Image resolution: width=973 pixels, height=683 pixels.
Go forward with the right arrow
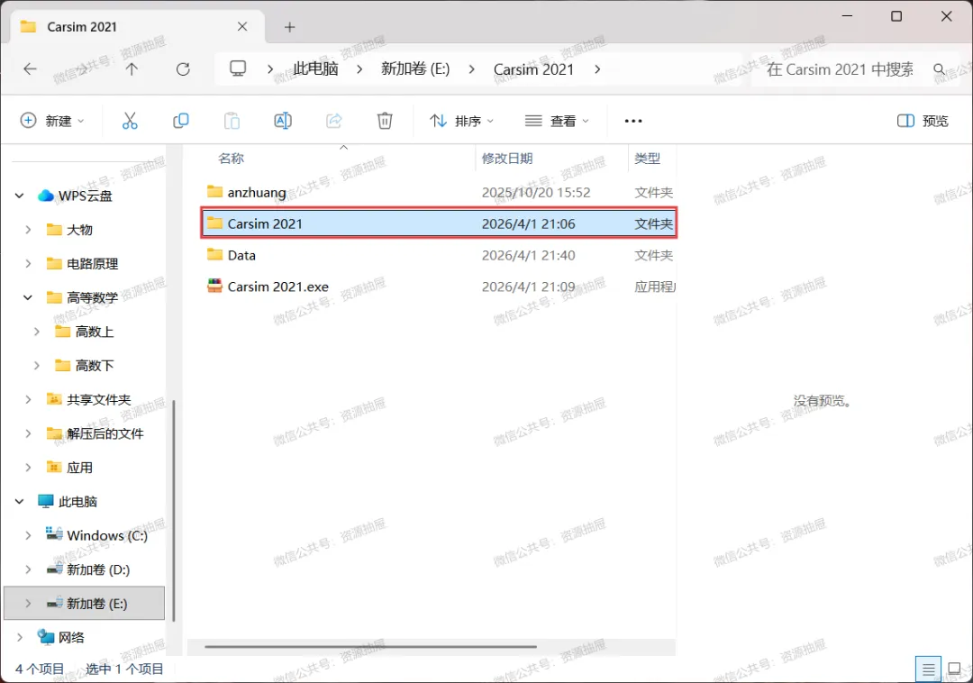click(x=81, y=68)
